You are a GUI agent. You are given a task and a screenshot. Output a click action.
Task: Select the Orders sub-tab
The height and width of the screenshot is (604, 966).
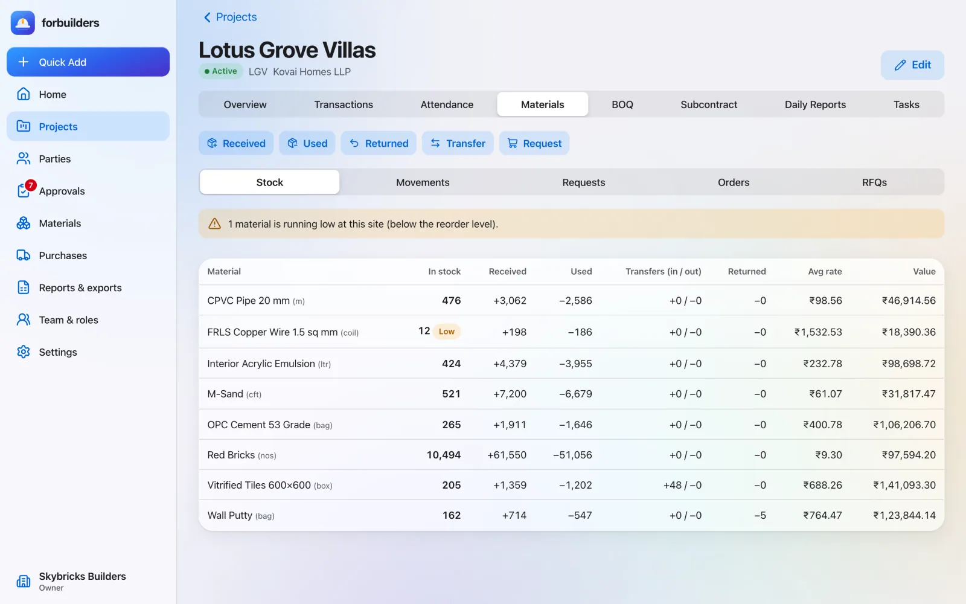(734, 182)
